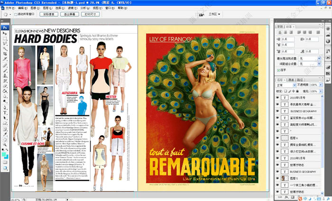332x201 pixels.
Task: Hide the top 2010年5月号 text layer
Action: pyautogui.click(x=277, y=97)
